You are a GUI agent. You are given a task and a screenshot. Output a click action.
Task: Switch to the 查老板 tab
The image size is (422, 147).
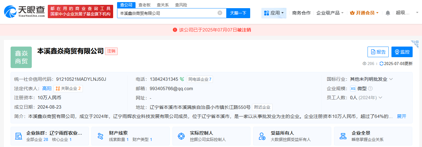point(145,5)
